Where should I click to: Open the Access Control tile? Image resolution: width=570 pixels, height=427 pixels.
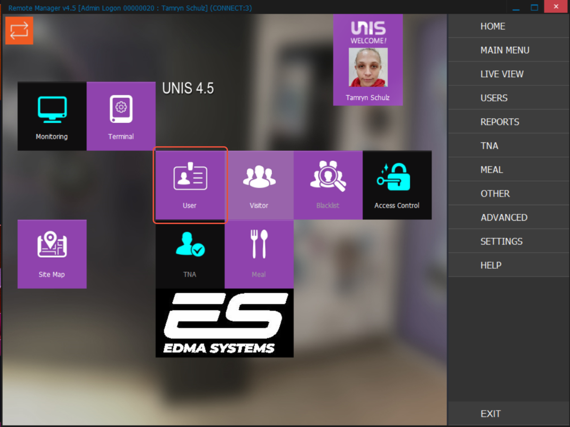click(x=397, y=185)
